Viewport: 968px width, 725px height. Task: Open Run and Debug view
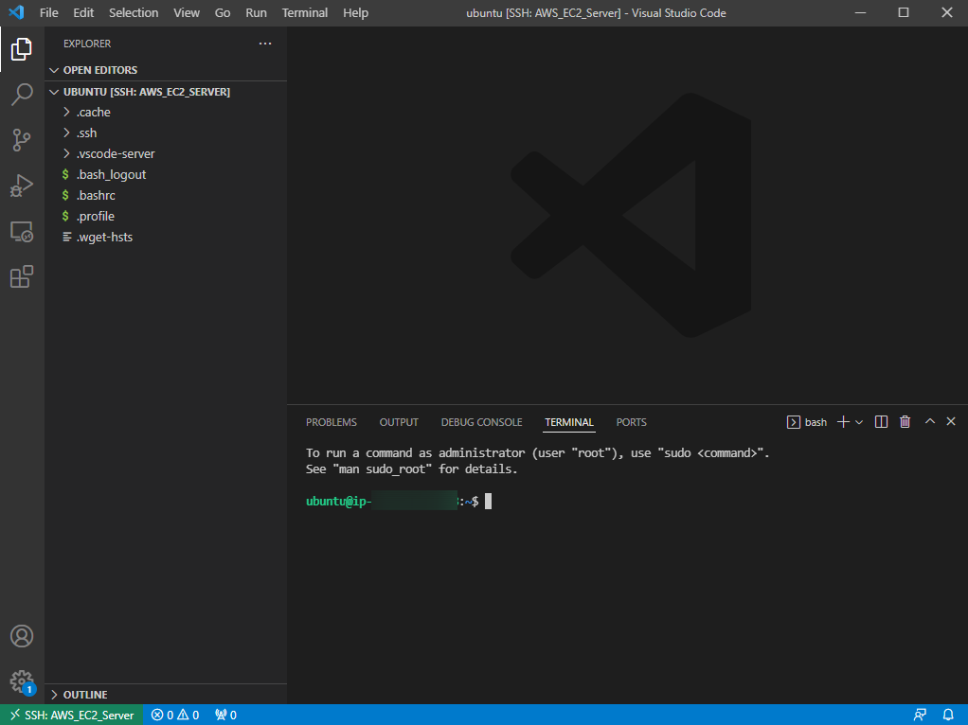(x=22, y=186)
